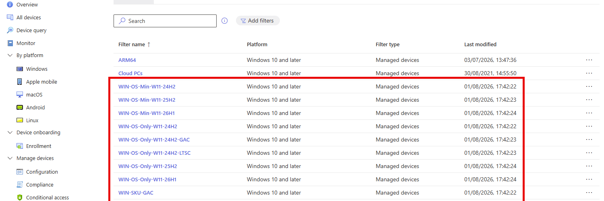Open more options for WIN-OS-Min-W11-26H1
The width and height of the screenshot is (604, 201).
589,113
